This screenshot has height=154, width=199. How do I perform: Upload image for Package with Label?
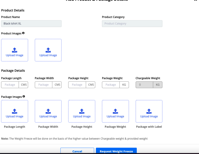149,111
